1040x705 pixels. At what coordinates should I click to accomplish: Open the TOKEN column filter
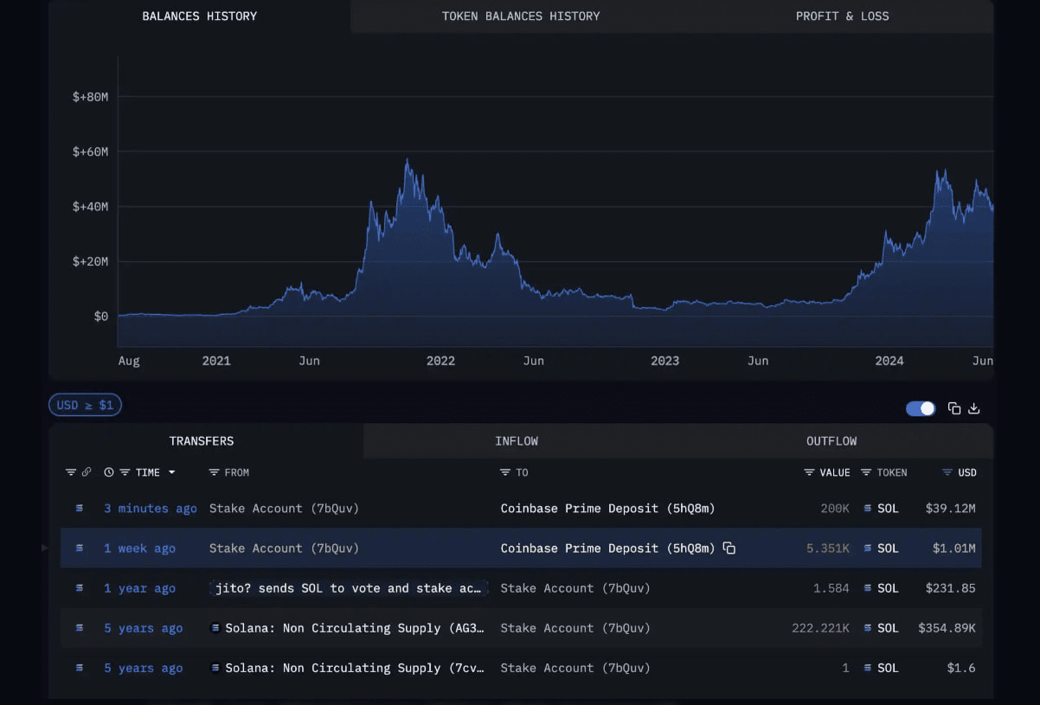click(x=866, y=472)
